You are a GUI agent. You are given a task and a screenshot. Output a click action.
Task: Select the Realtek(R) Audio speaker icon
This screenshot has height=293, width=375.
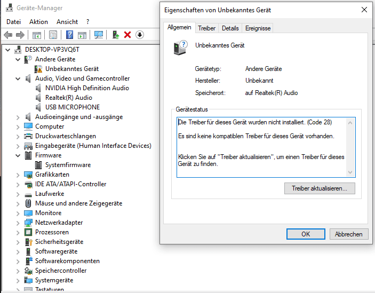38,98
